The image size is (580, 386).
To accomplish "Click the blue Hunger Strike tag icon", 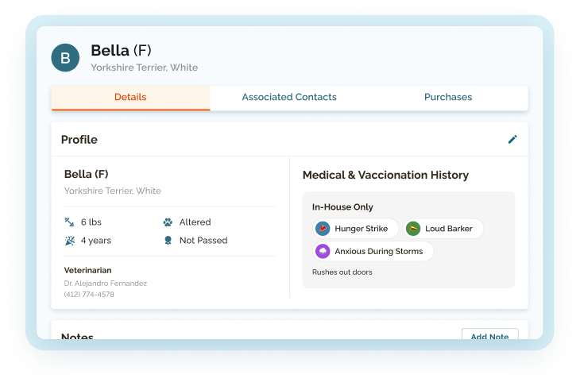I will click(323, 229).
